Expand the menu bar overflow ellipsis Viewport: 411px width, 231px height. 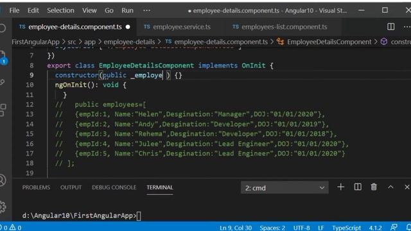(x=147, y=10)
